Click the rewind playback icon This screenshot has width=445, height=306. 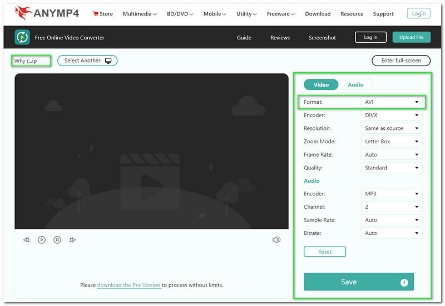tap(26, 240)
